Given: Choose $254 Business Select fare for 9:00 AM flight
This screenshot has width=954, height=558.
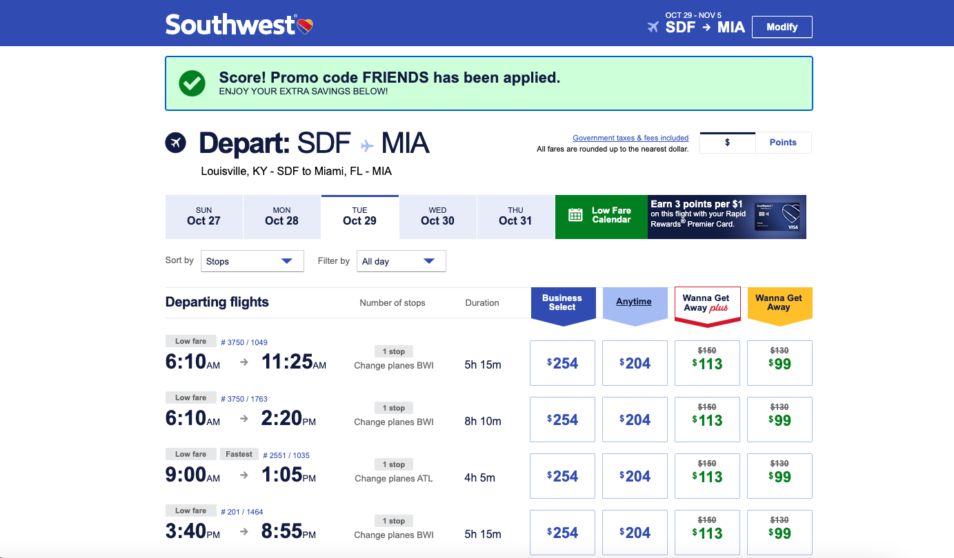Looking at the screenshot, I should click(562, 476).
